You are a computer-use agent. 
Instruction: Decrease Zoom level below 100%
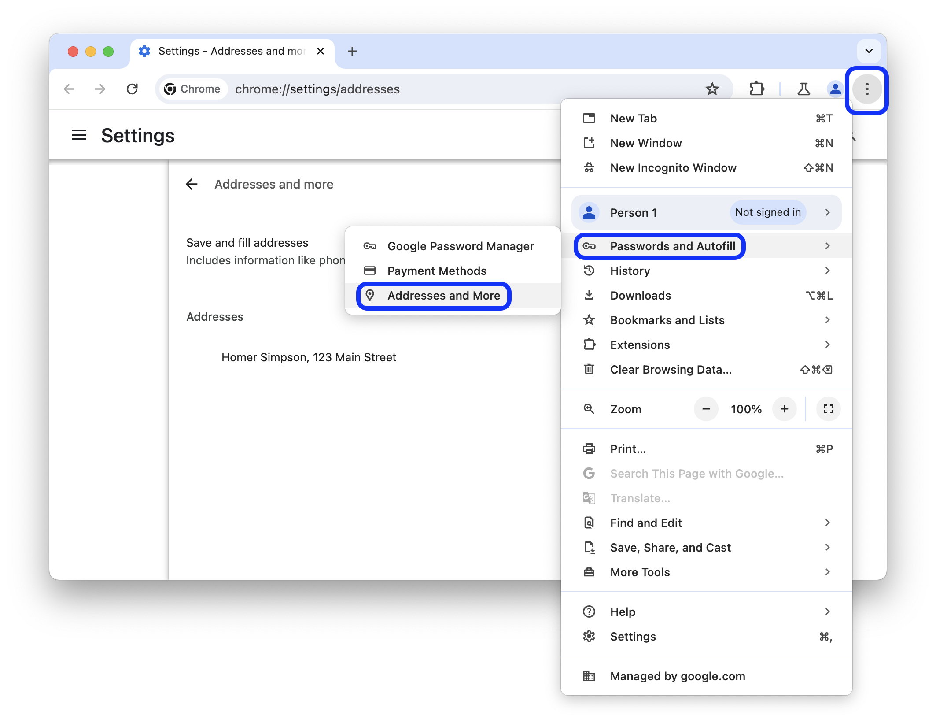706,408
